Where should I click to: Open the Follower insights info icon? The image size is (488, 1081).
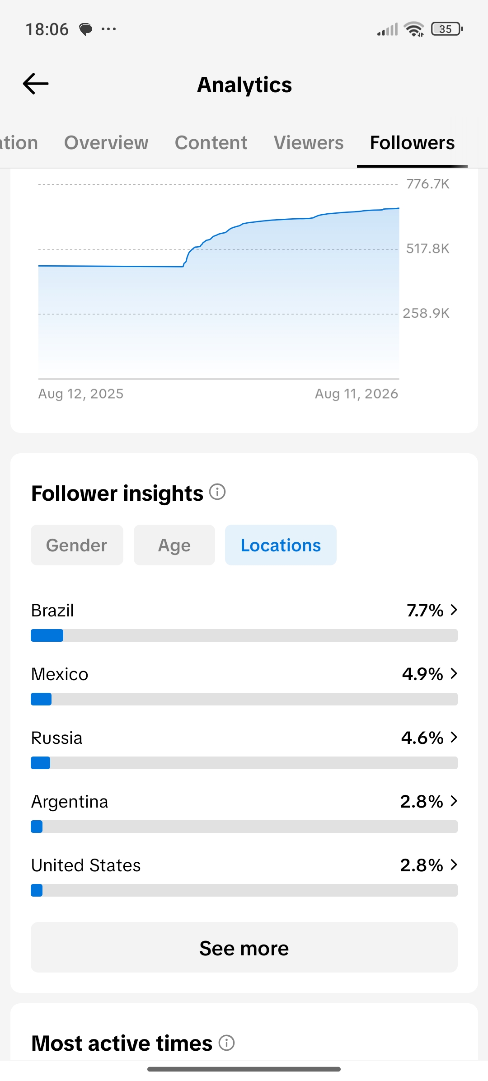(x=217, y=492)
